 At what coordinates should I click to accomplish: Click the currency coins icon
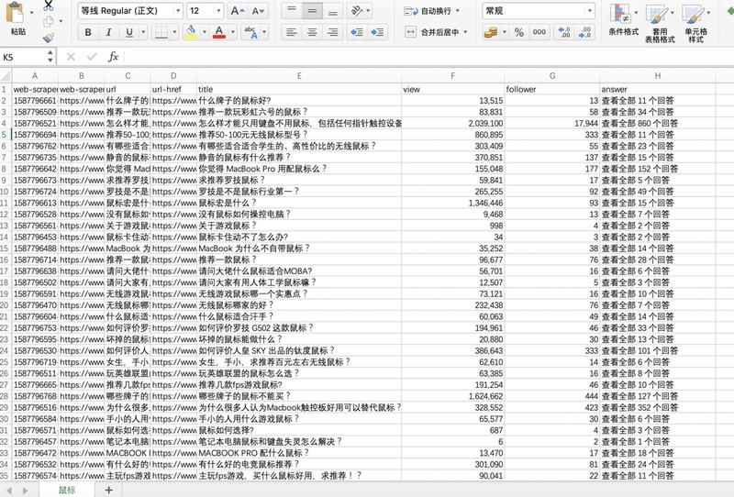[x=491, y=32]
